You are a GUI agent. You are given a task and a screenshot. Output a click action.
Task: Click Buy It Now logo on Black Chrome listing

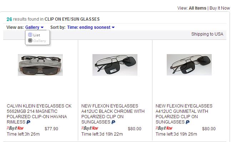click(90, 128)
